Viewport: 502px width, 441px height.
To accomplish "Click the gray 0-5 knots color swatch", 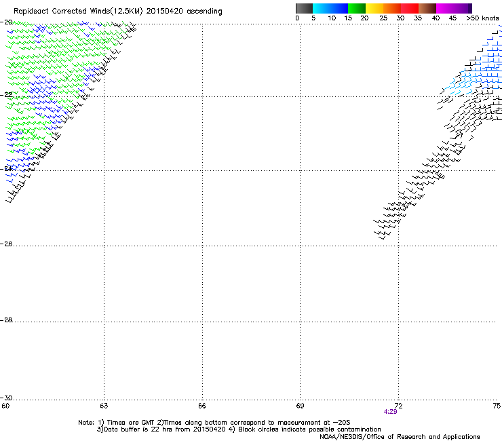I will tap(304, 8).
